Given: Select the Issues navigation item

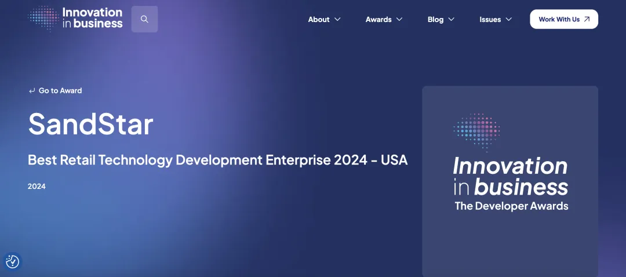Looking at the screenshot, I should (490, 19).
